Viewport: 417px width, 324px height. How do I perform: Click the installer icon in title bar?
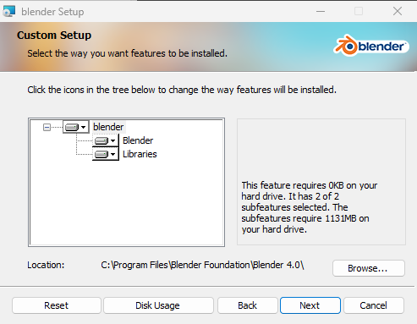(8, 12)
